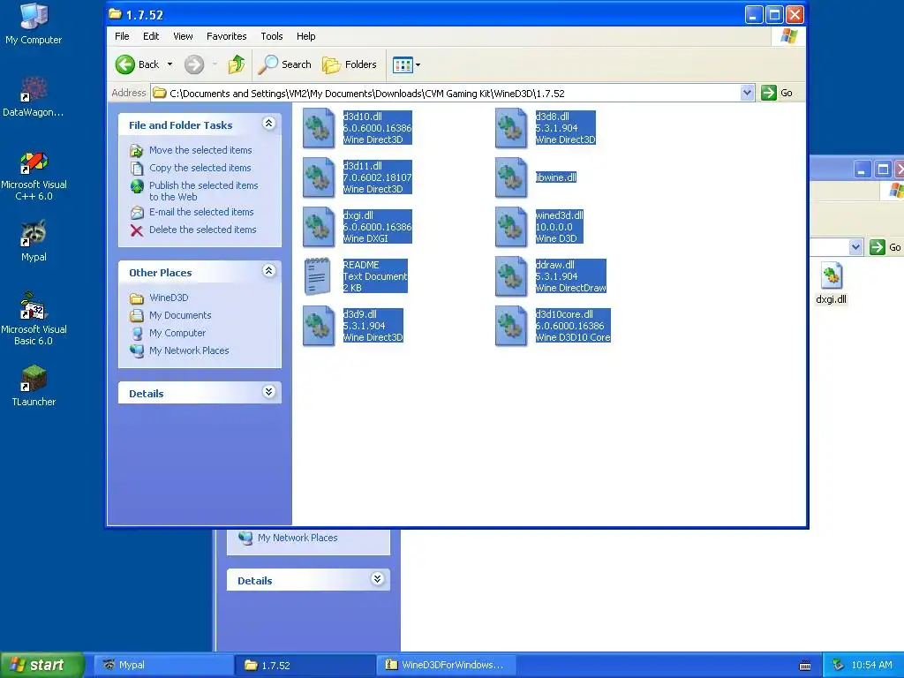Click the d3d10core.dll file name label
904x678 pixels.
564,314
